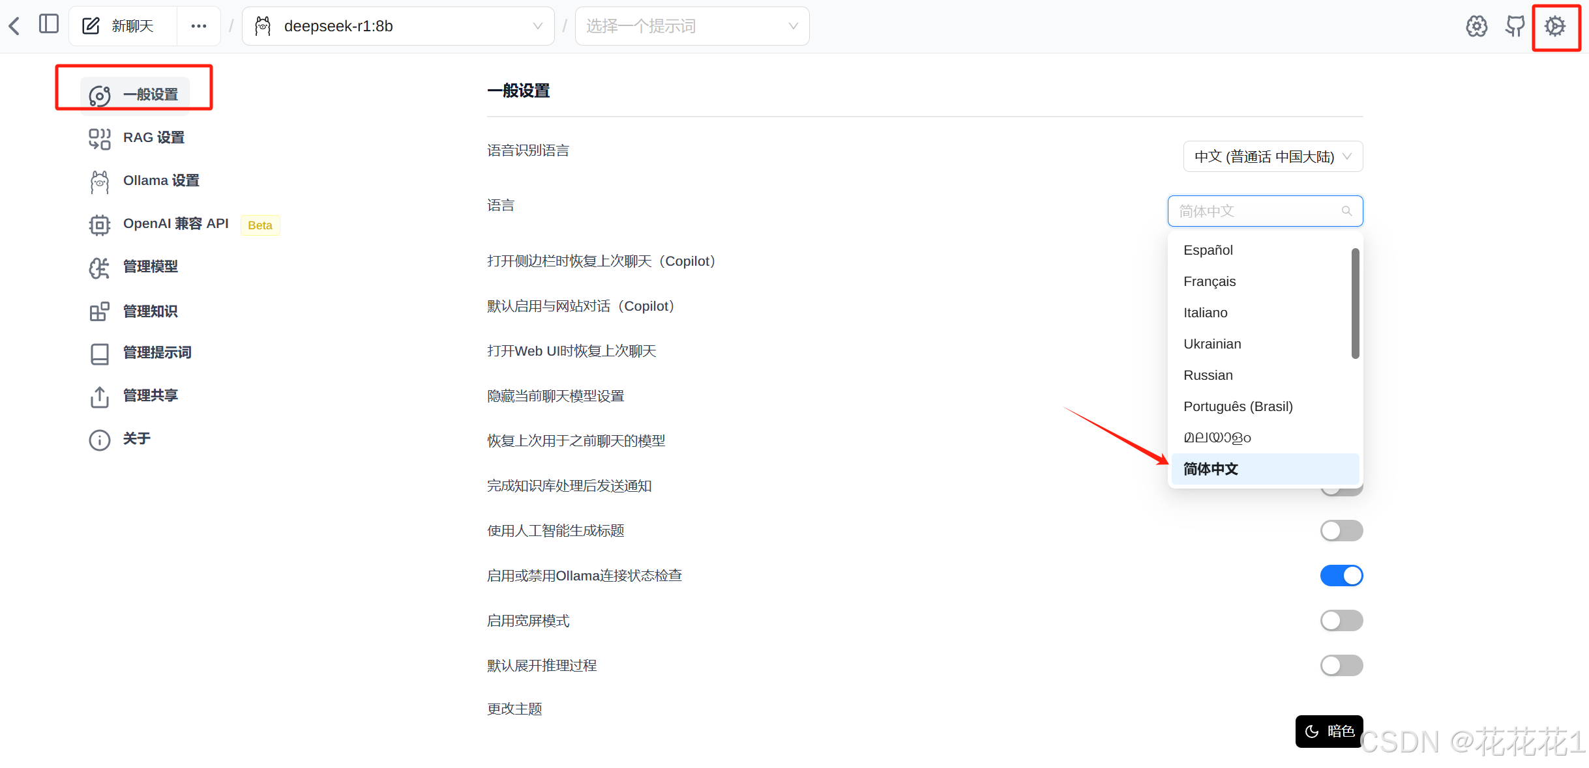Click the settings gear icon at the far right
Screen dimensions: 1589x768
pyautogui.click(x=1555, y=26)
